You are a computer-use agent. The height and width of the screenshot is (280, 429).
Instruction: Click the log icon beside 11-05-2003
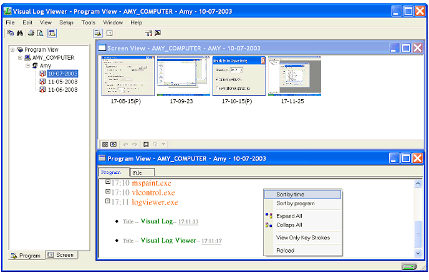tap(42, 82)
